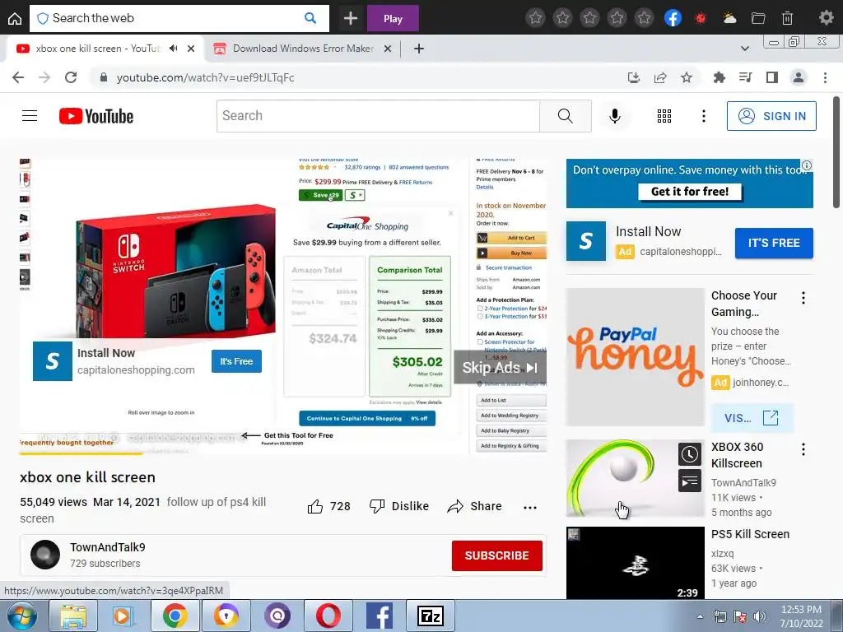The width and height of the screenshot is (843, 632).
Task: Click It's Free on the video ad overlay
Action: pos(236,361)
